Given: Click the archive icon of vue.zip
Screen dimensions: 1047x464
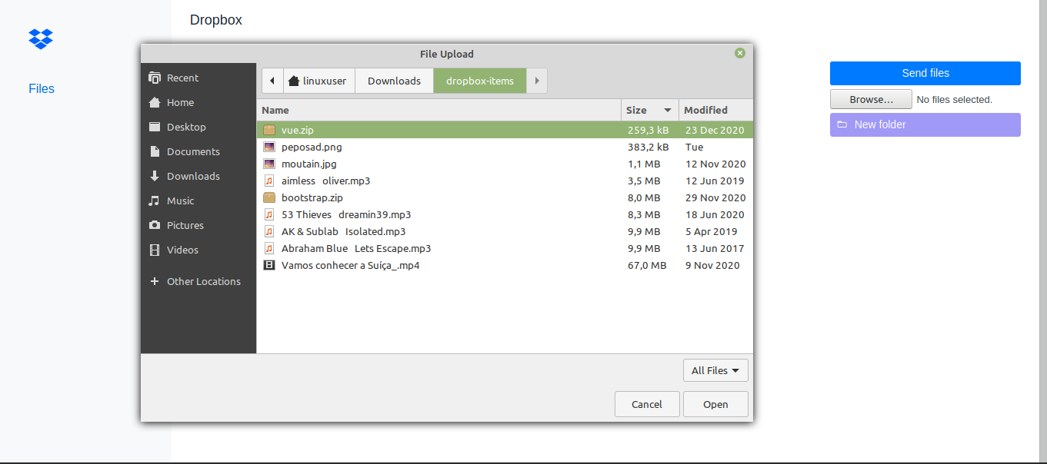Looking at the screenshot, I should pos(269,130).
